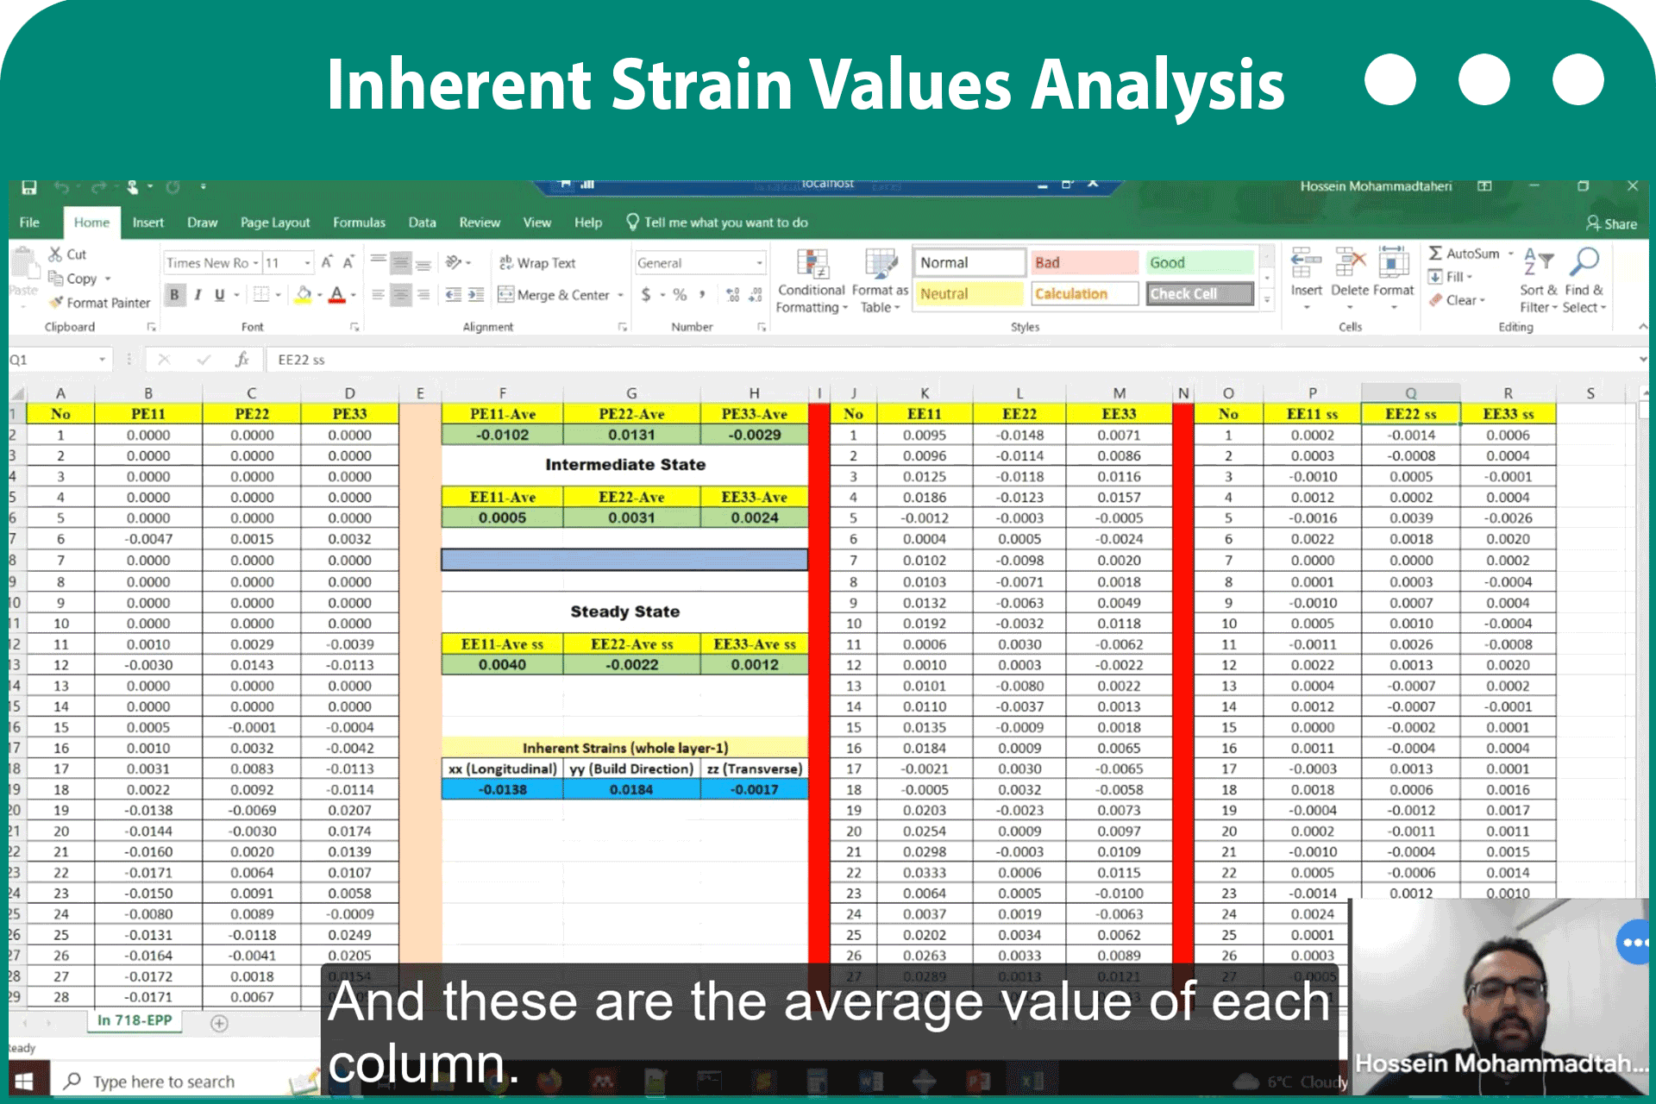Add a new sheet with plus icon
The height and width of the screenshot is (1104, 1656).
pyautogui.click(x=219, y=1023)
